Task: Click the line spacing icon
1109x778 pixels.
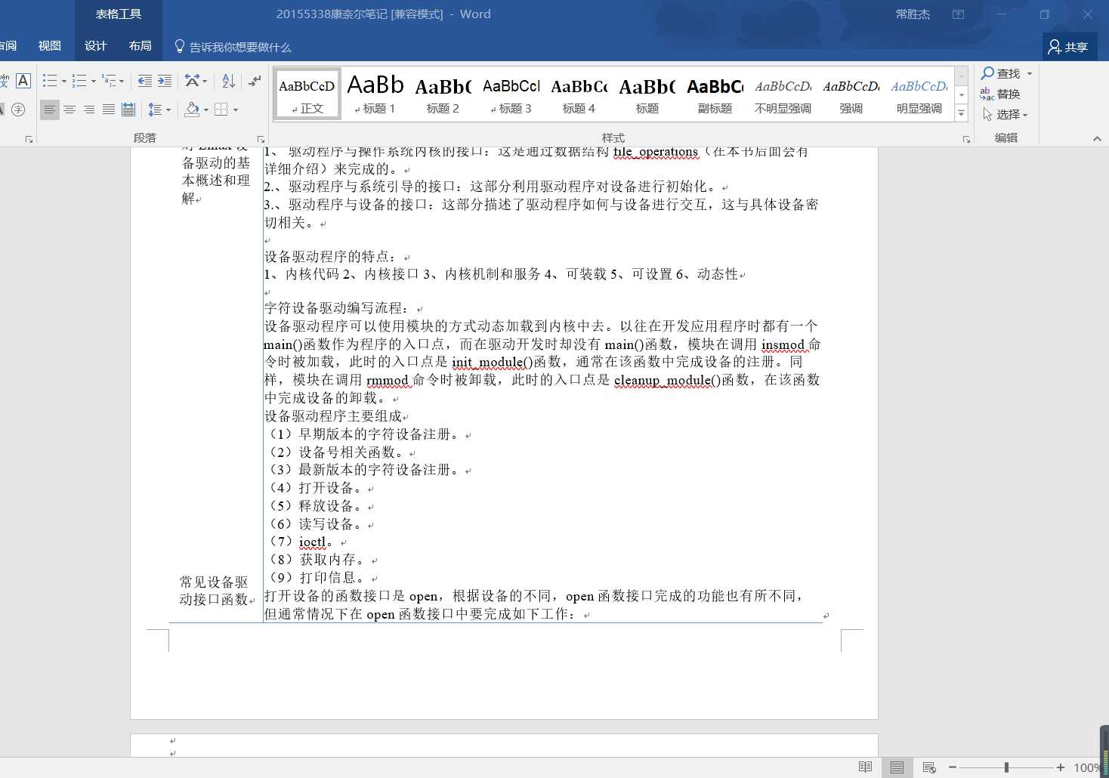Action: point(155,110)
